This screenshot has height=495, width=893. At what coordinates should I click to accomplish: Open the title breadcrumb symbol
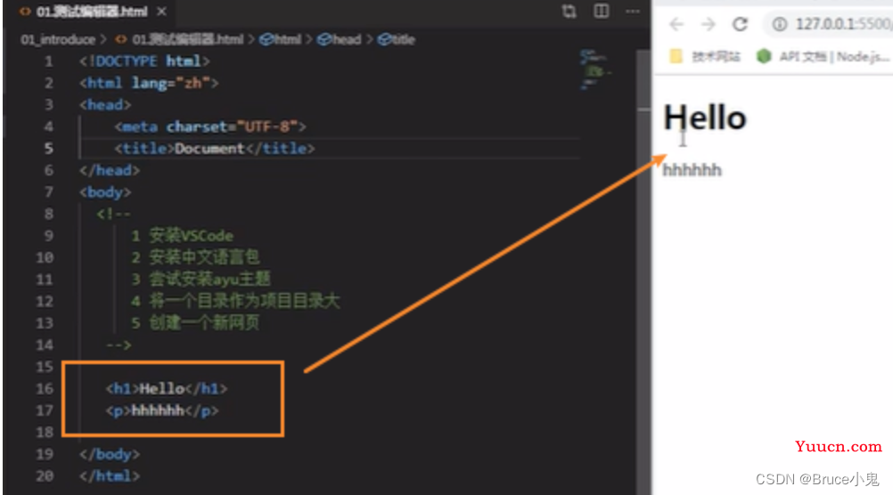click(397, 39)
